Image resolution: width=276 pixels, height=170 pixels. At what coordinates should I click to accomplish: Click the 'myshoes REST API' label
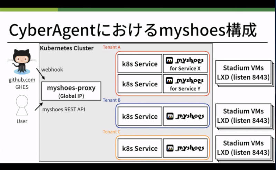click(x=64, y=109)
